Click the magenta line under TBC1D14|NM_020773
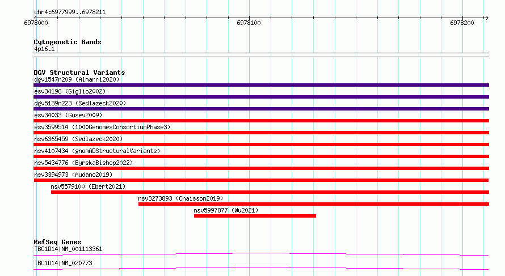The width and height of the screenshot is (505, 276). [x=261, y=268]
